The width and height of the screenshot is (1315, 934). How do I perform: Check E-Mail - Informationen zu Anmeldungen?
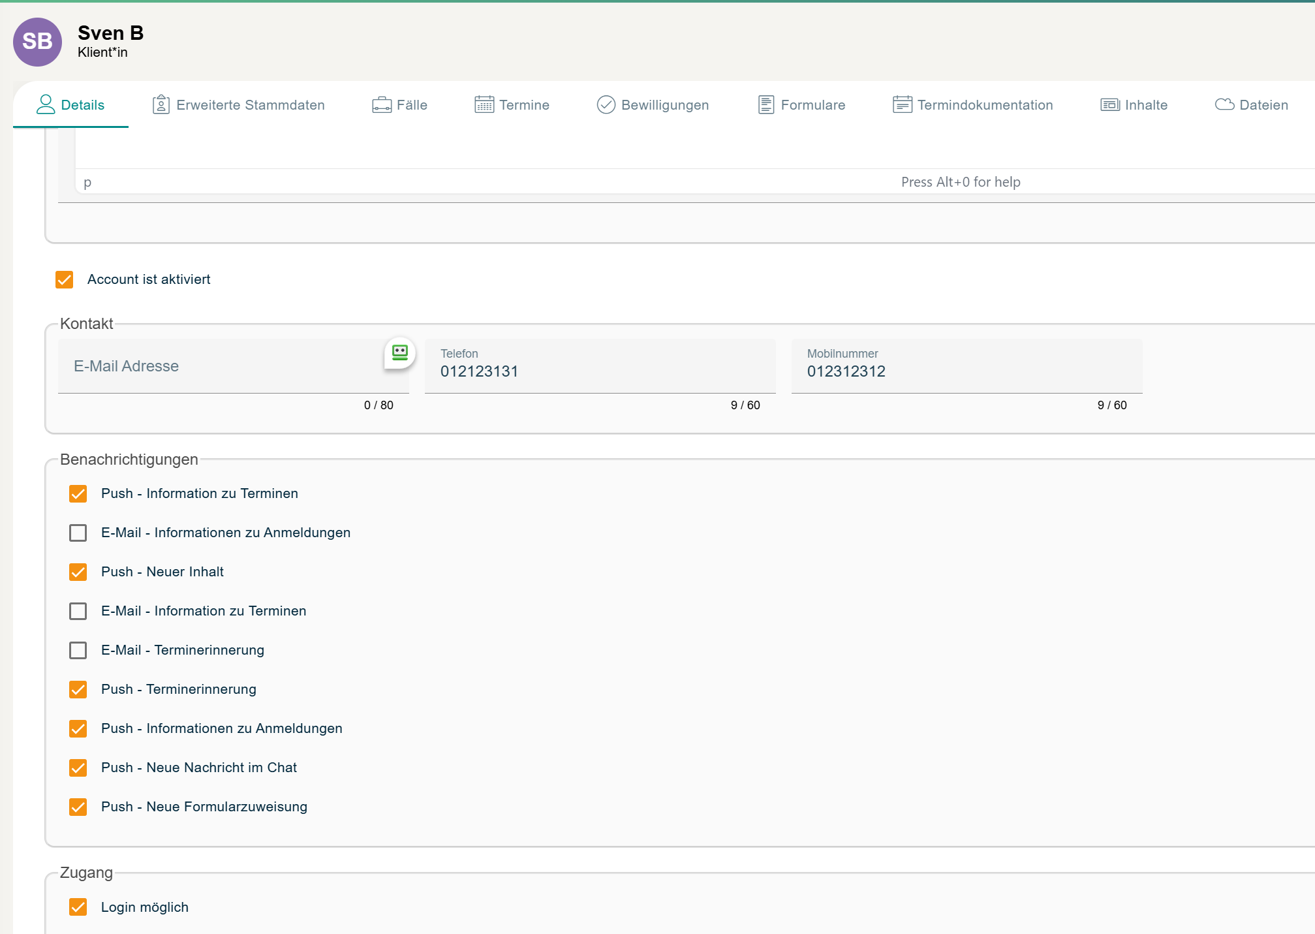pos(78,533)
